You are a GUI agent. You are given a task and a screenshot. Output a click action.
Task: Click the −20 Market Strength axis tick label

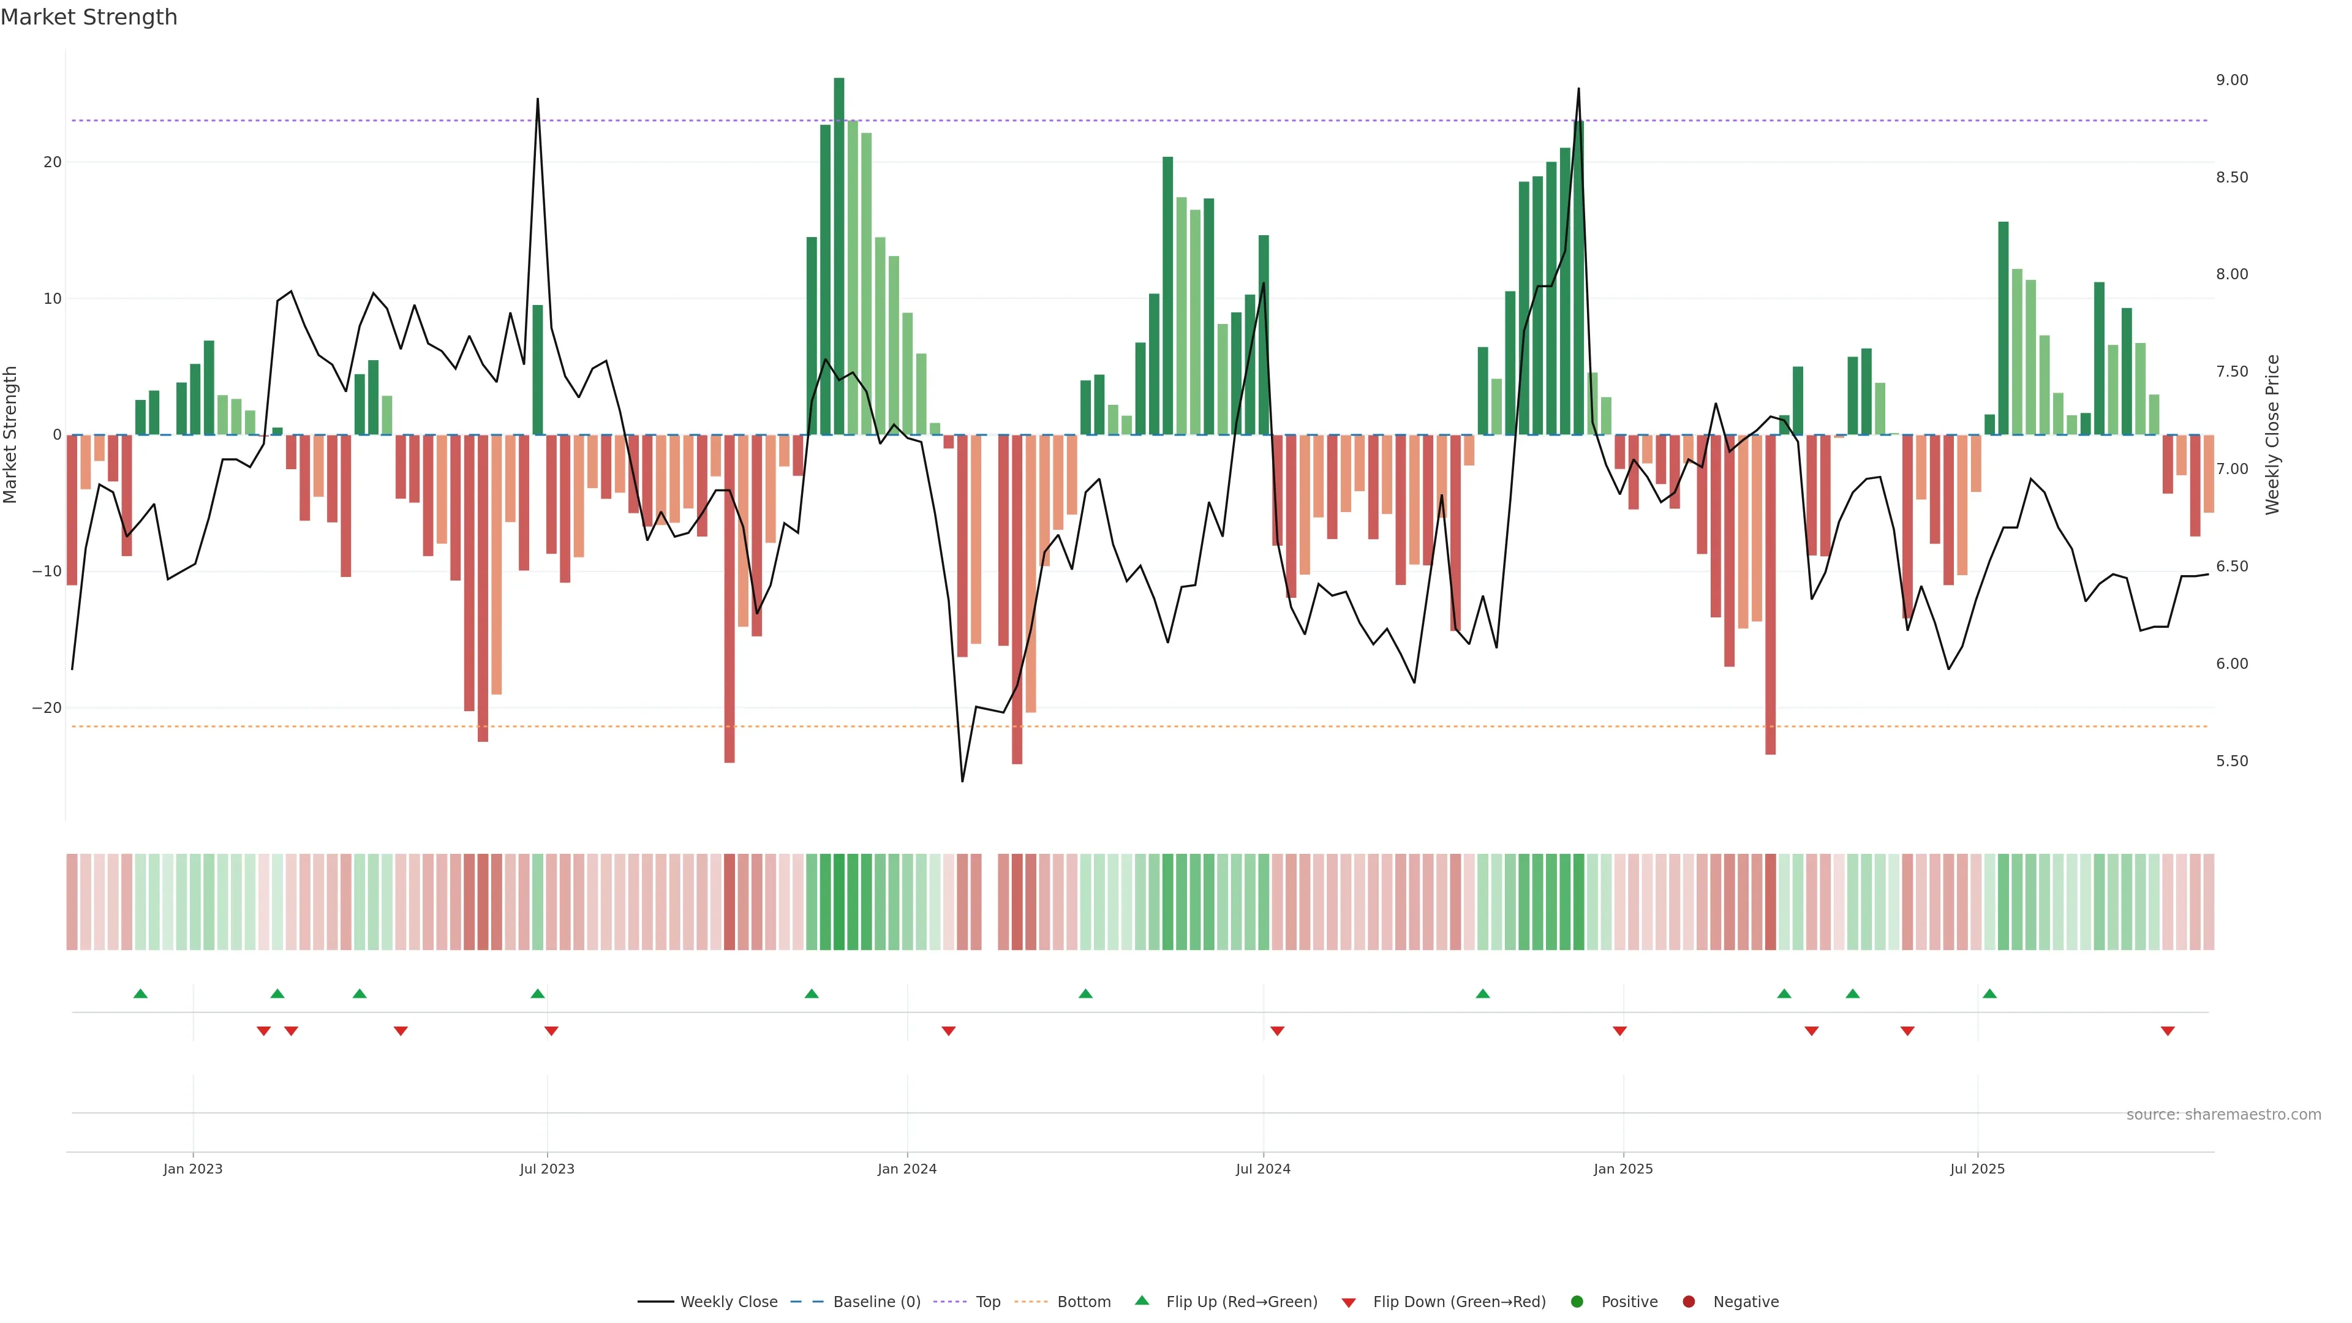47,707
